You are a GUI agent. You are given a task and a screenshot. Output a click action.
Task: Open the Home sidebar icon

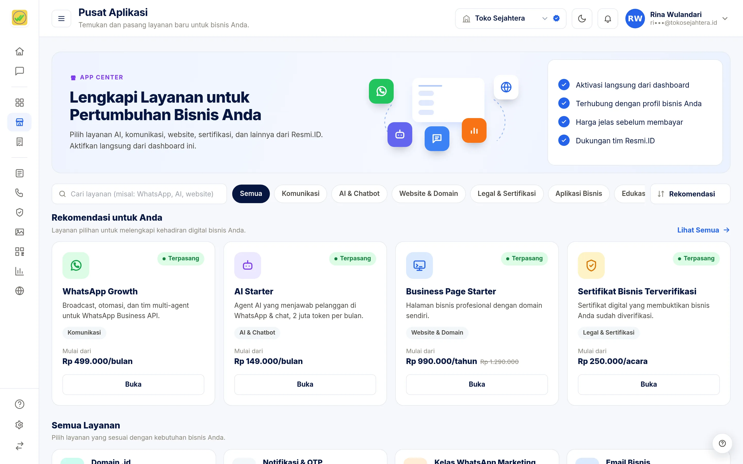[19, 51]
